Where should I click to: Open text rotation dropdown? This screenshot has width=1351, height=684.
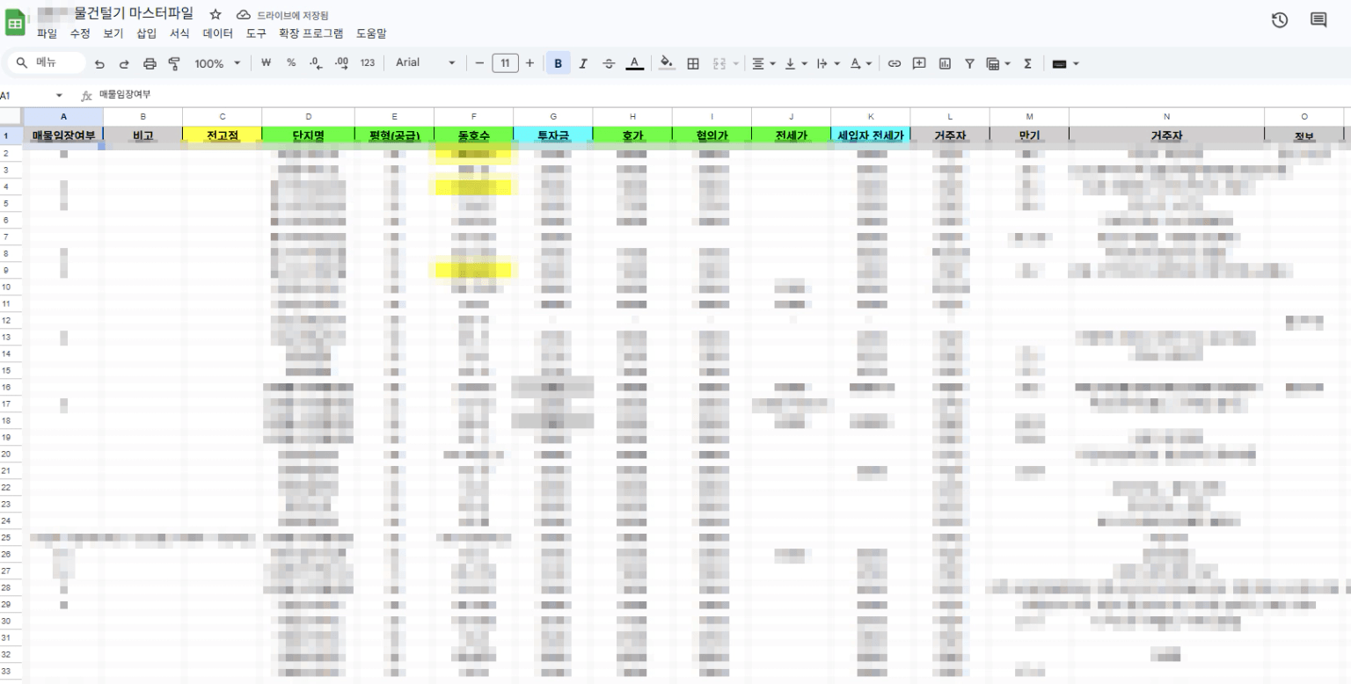coord(861,63)
